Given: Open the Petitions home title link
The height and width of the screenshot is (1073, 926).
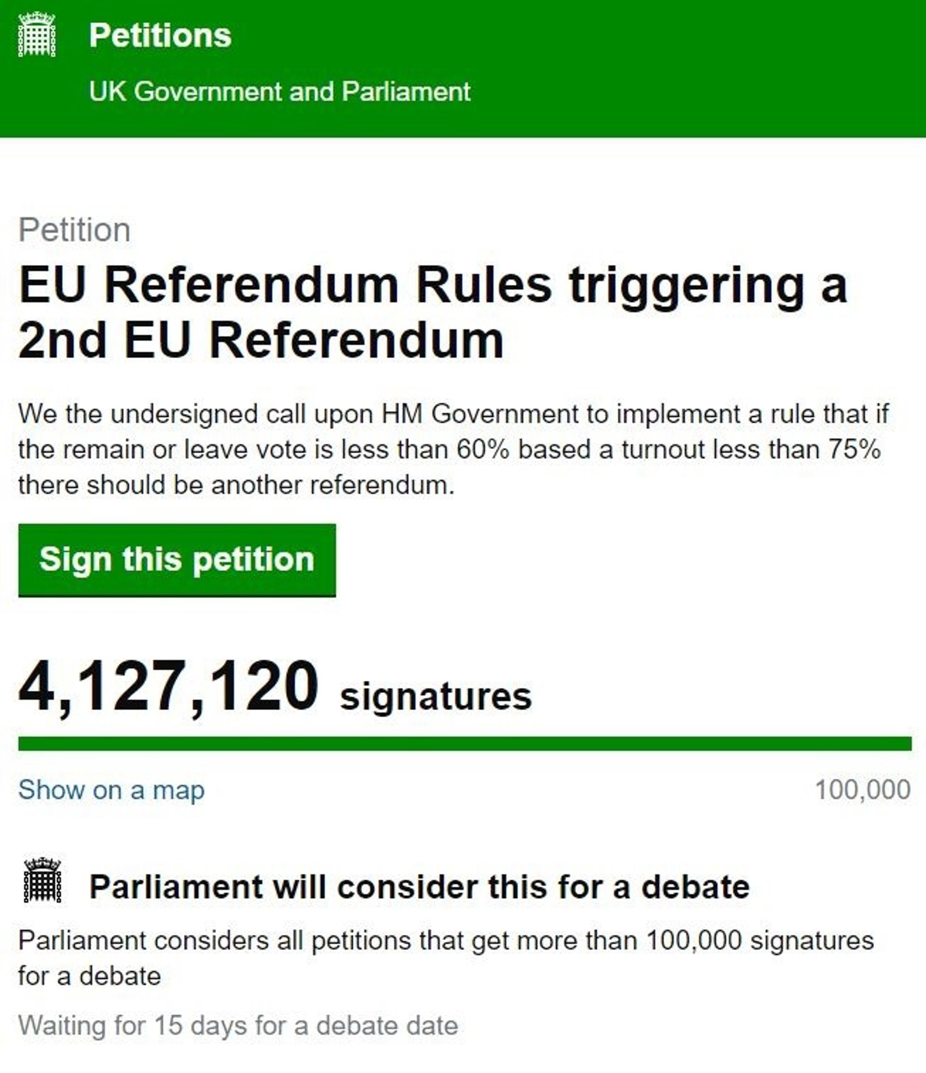Looking at the screenshot, I should (160, 35).
